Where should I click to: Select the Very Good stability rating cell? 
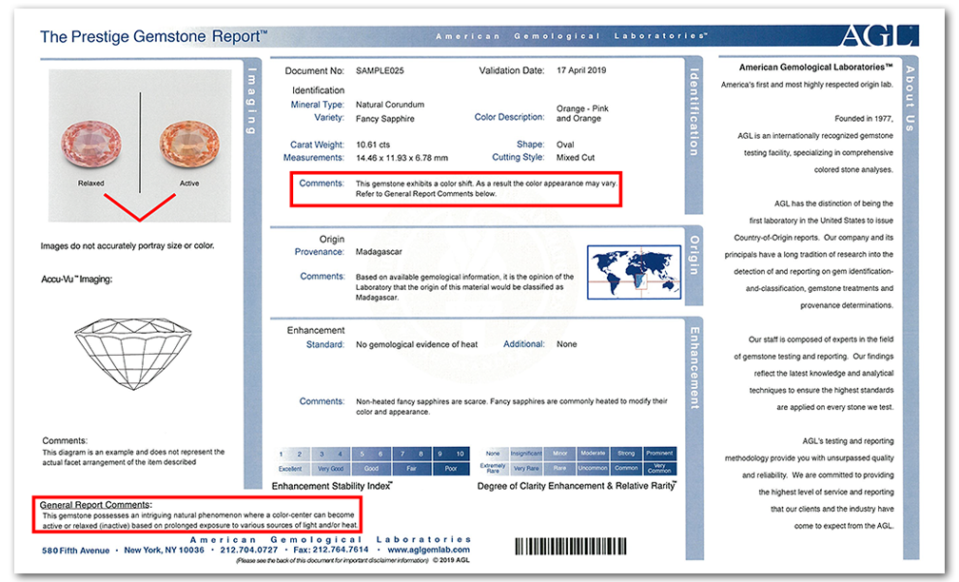[x=330, y=469]
